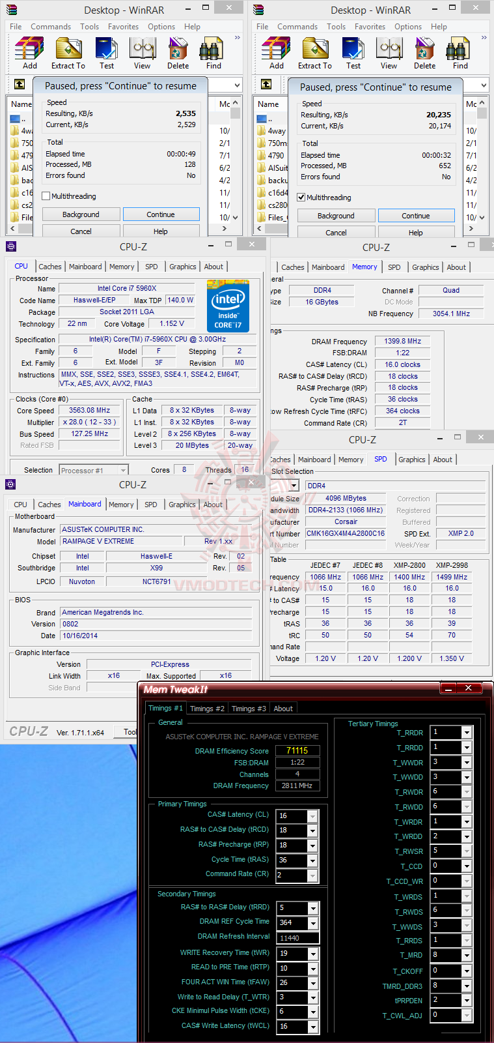Click the Name column header in right WinRAR
494x1043 pixels.
coord(268,104)
